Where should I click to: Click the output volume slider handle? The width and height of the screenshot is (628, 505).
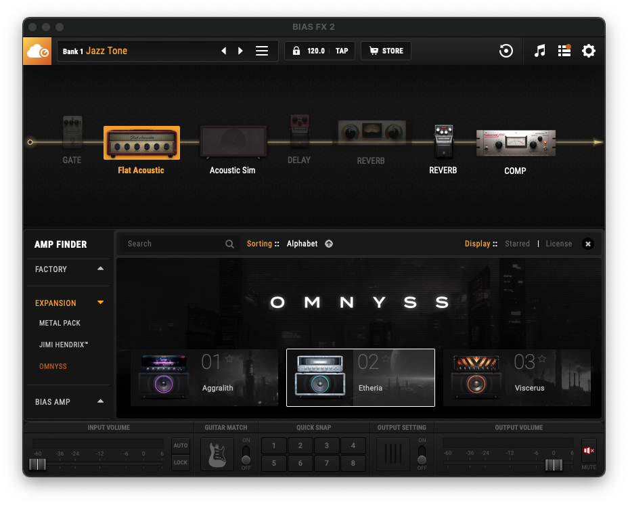[x=554, y=464]
